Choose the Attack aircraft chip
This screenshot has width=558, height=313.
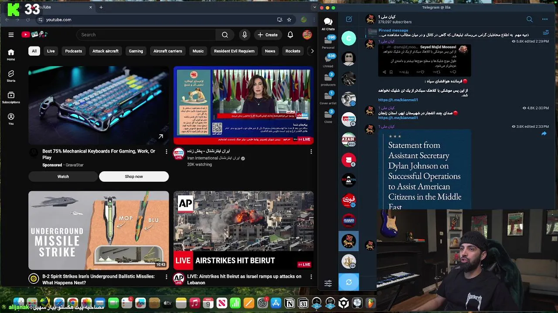click(105, 51)
